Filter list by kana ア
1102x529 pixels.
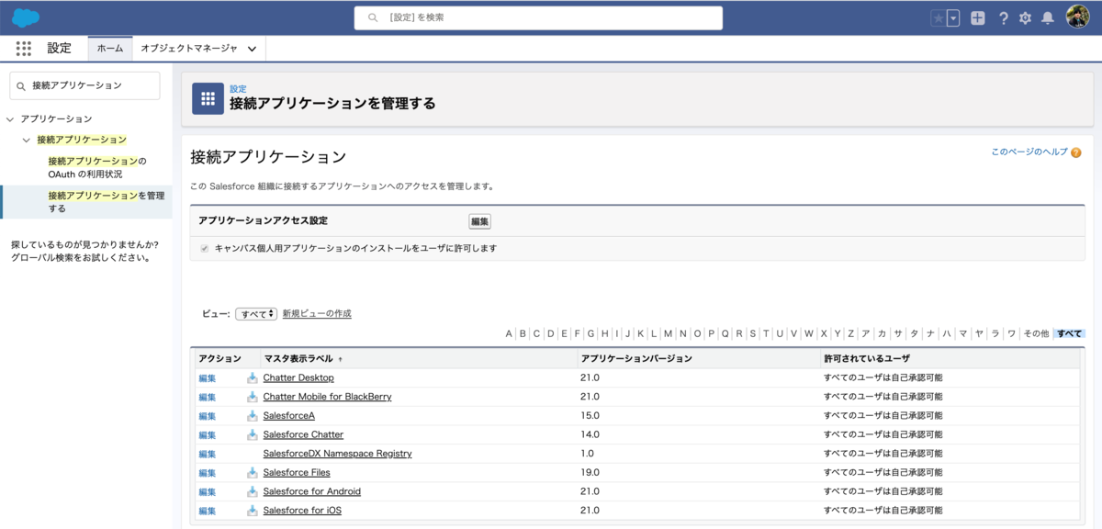[x=865, y=333]
